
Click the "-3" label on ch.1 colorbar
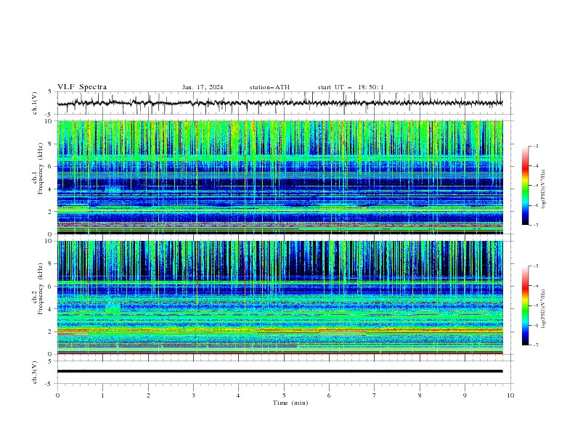coord(535,146)
